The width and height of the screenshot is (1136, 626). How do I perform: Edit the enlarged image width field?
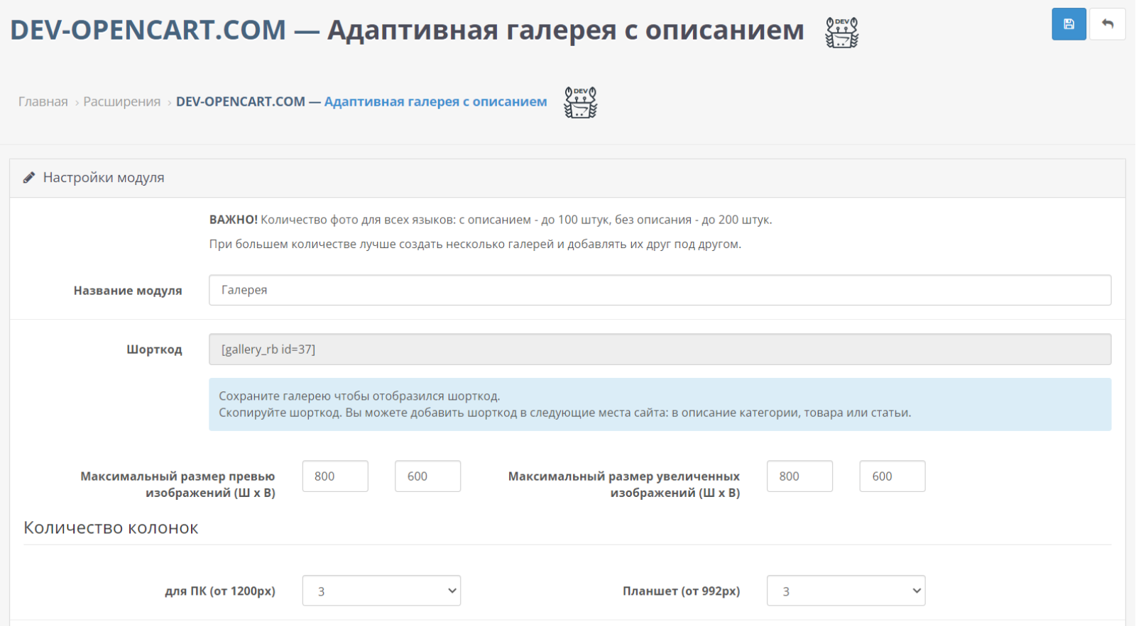pos(799,476)
